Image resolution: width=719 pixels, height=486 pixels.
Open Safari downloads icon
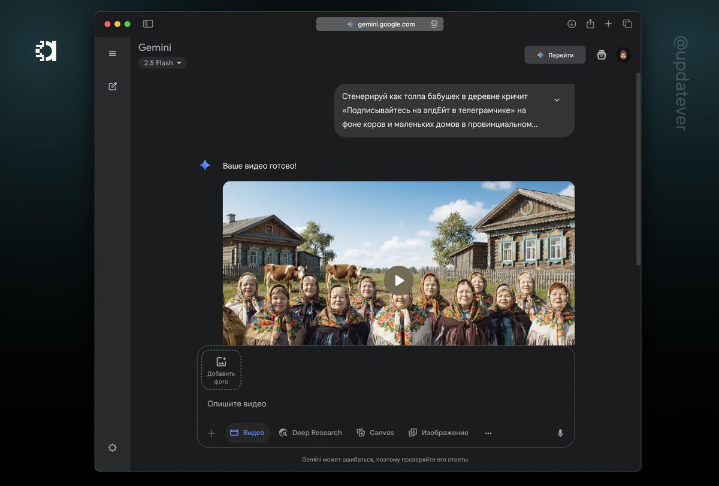point(572,24)
